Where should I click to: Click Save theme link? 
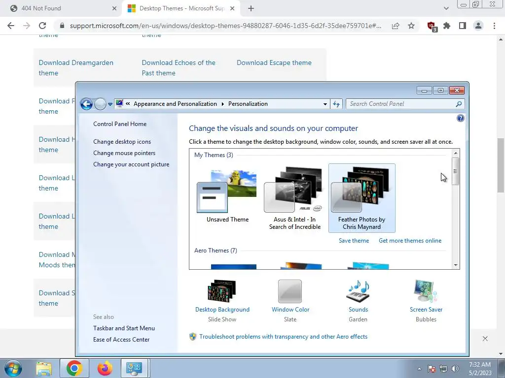354,240
